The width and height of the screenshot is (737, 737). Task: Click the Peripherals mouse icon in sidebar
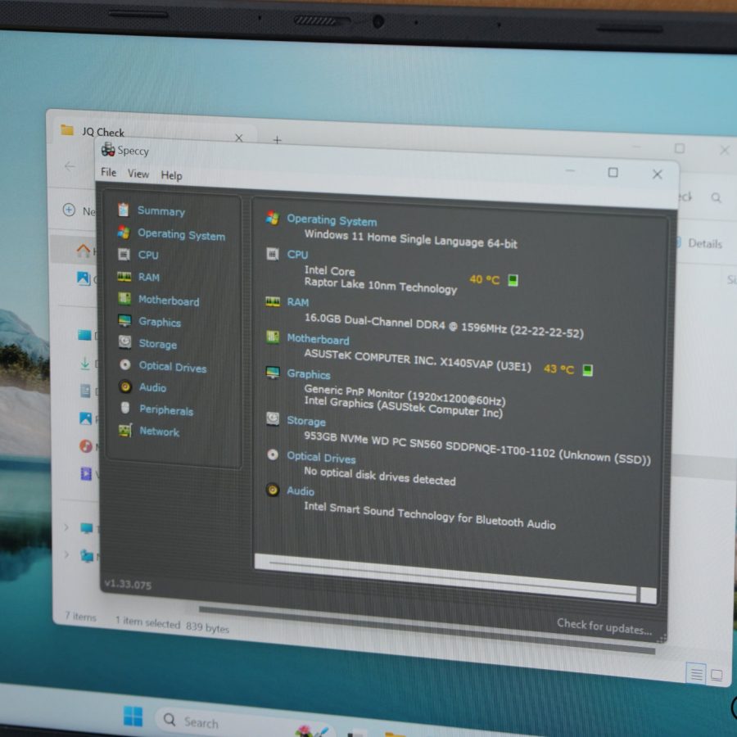click(x=125, y=408)
